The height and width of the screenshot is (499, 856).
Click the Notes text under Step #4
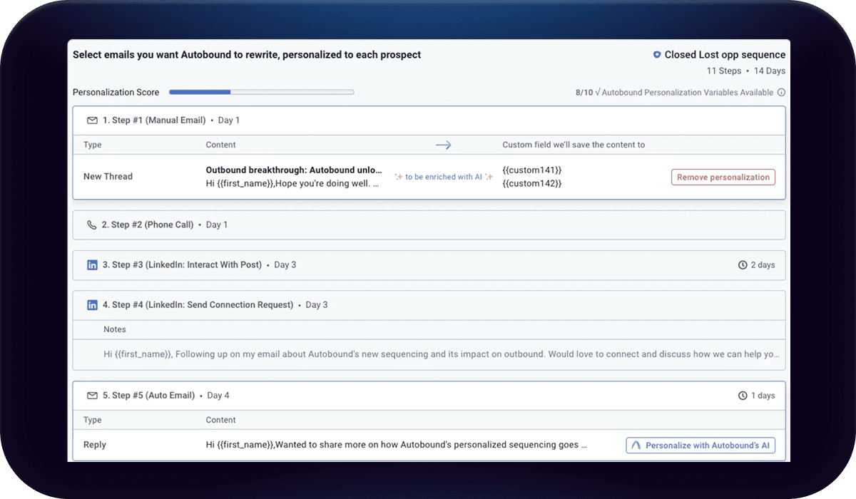(115, 329)
